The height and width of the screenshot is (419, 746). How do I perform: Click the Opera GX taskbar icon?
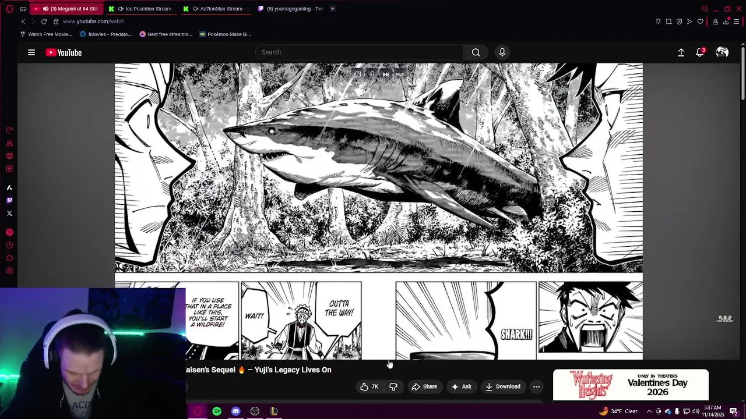(198, 411)
